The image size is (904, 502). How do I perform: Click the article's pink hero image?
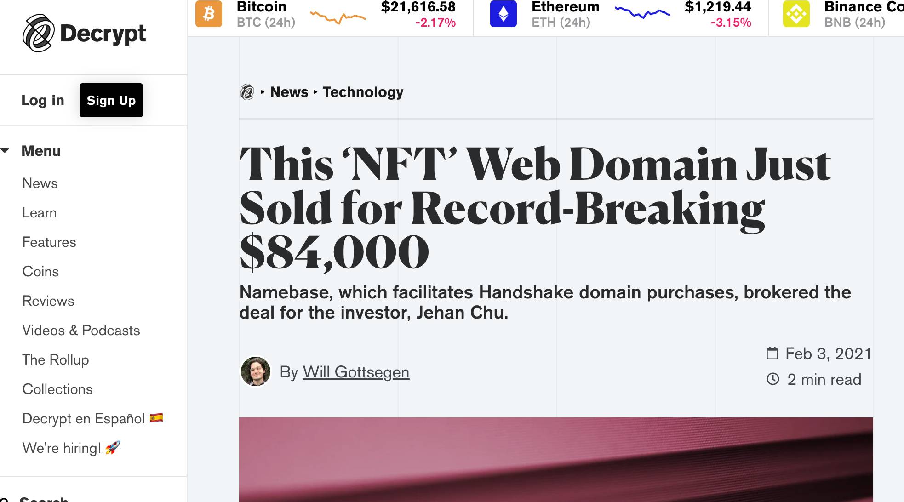click(x=555, y=459)
